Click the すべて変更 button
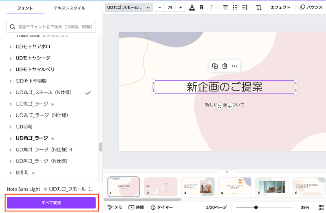The image size is (326, 213). point(51,203)
